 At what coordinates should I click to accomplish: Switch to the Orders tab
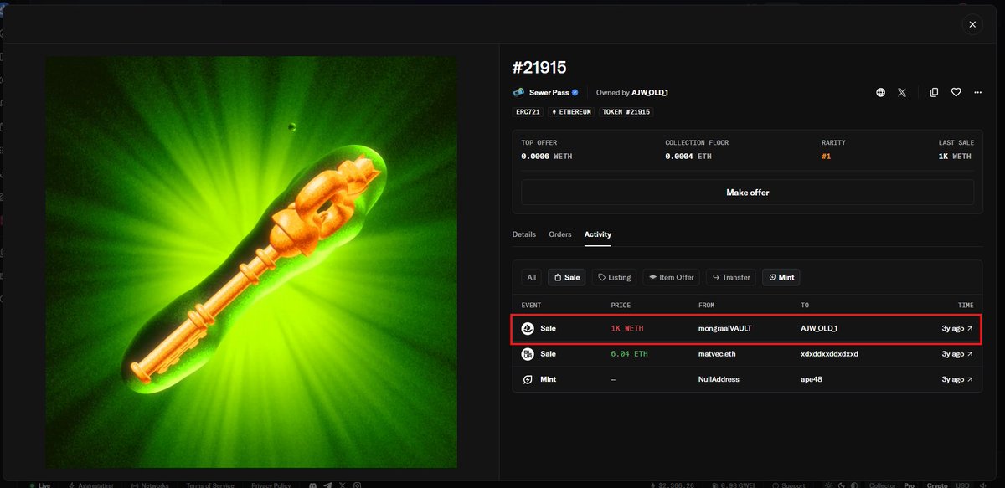pos(560,234)
